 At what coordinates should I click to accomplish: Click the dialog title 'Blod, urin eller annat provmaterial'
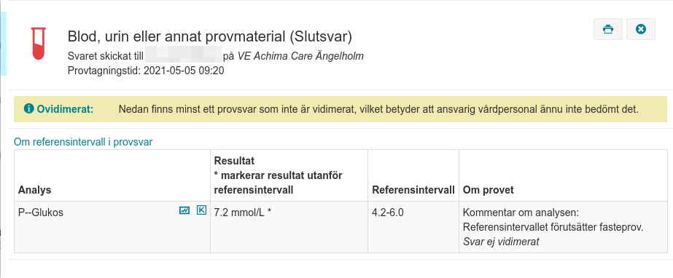click(x=177, y=37)
